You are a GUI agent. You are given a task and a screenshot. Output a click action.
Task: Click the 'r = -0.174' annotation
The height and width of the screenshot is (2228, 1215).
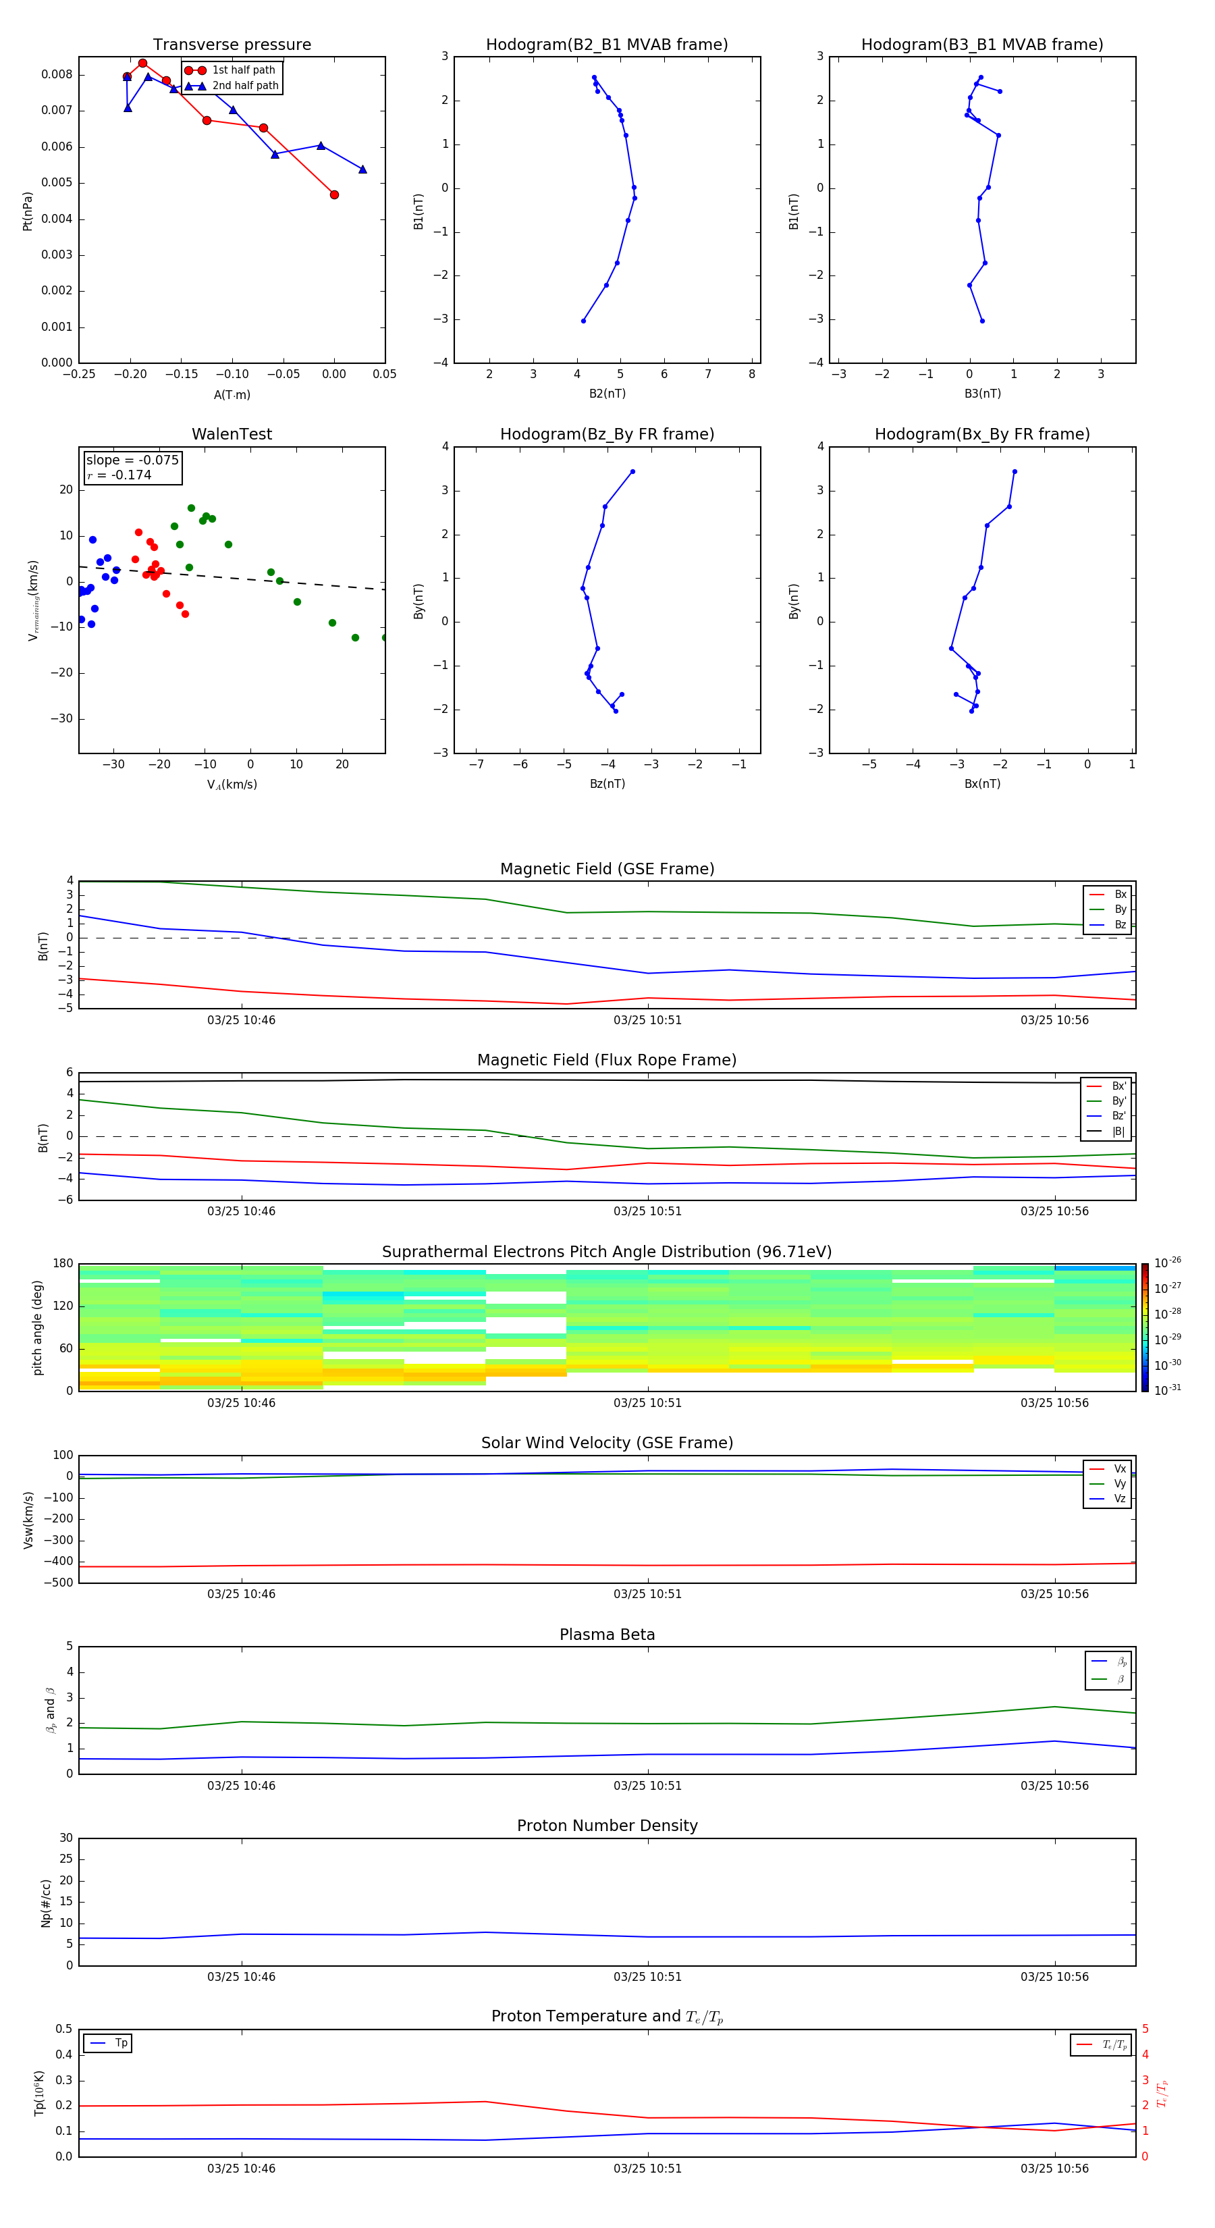coord(119,475)
